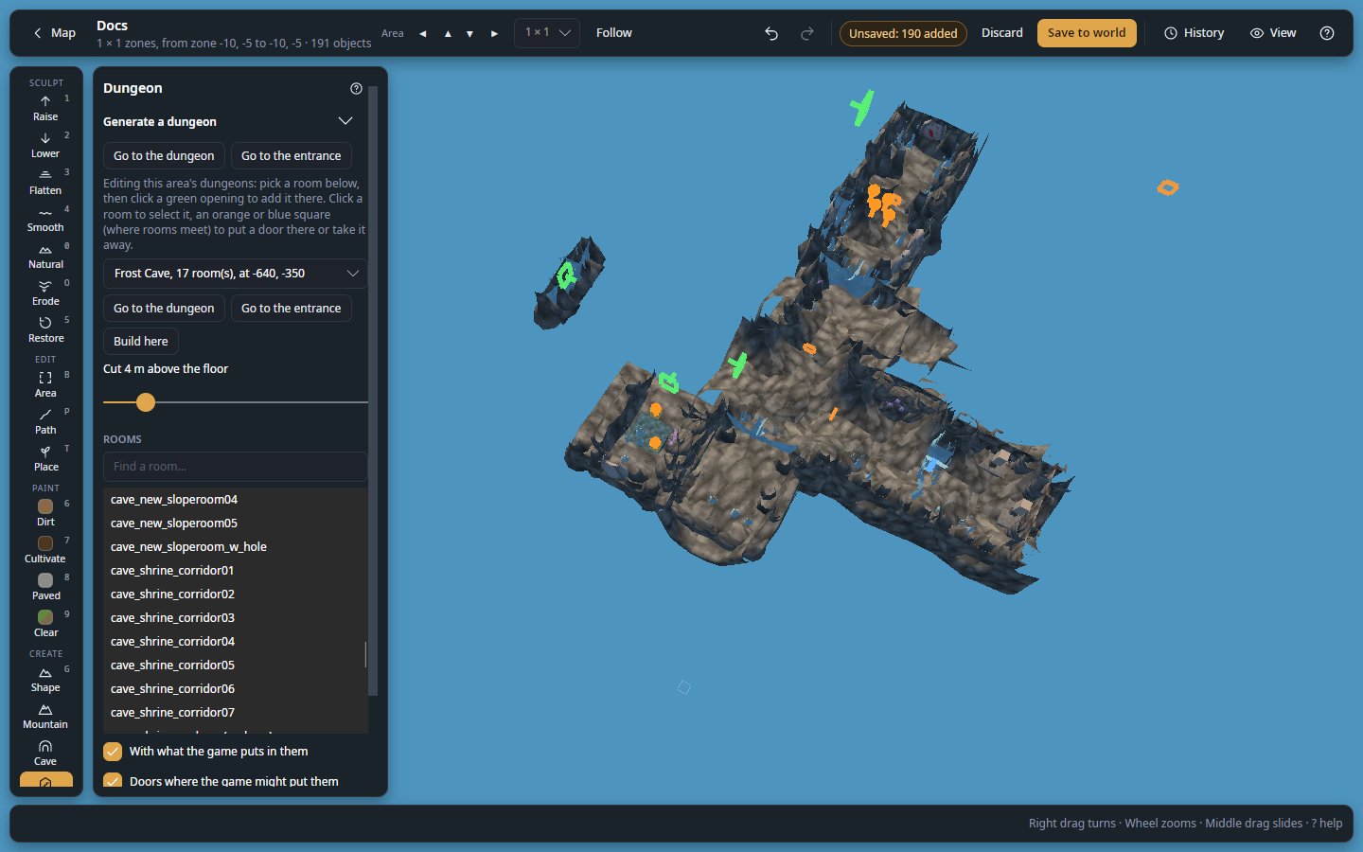
Task: Select room cave_new_sloperoom_w_hole
Action: (233, 547)
